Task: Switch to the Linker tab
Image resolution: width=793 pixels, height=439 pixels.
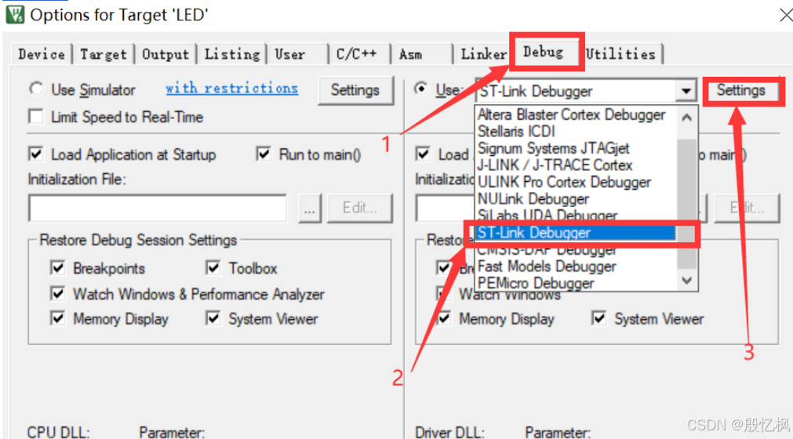Action: tap(483, 54)
